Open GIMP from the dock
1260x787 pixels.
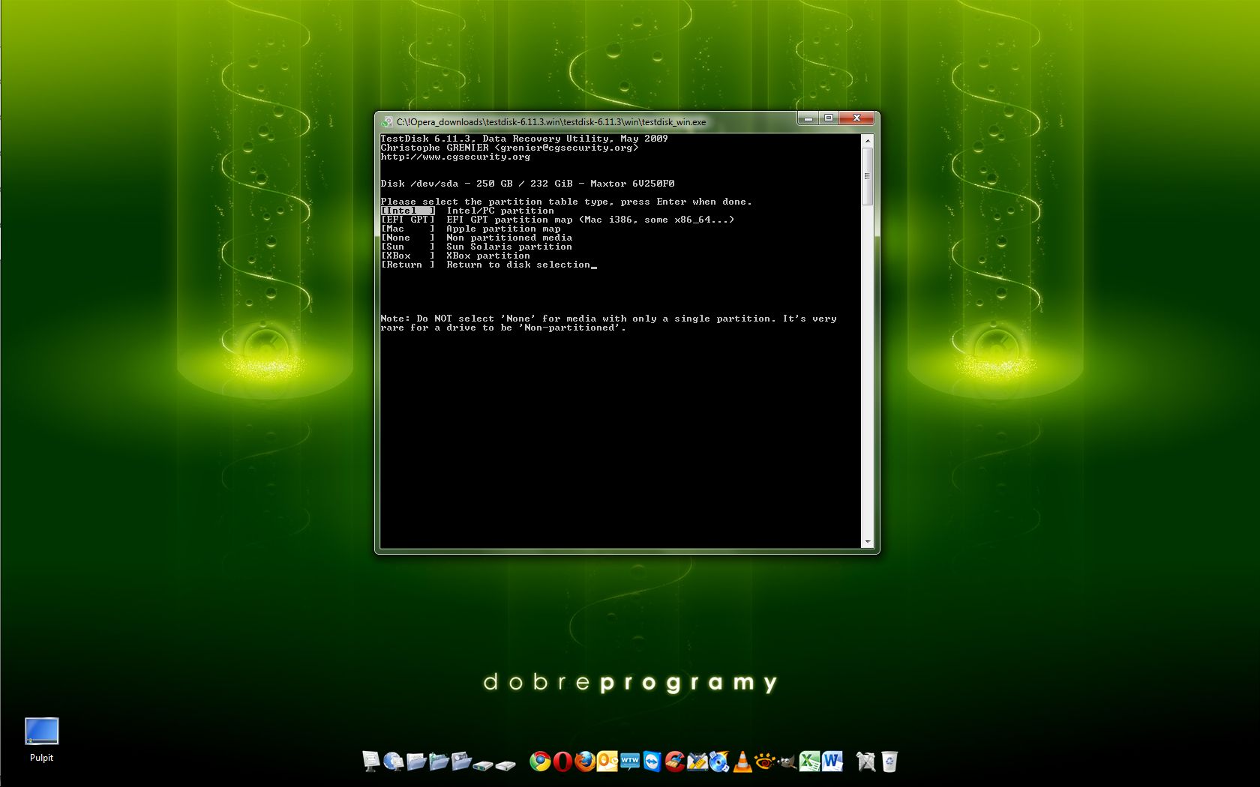click(x=787, y=762)
